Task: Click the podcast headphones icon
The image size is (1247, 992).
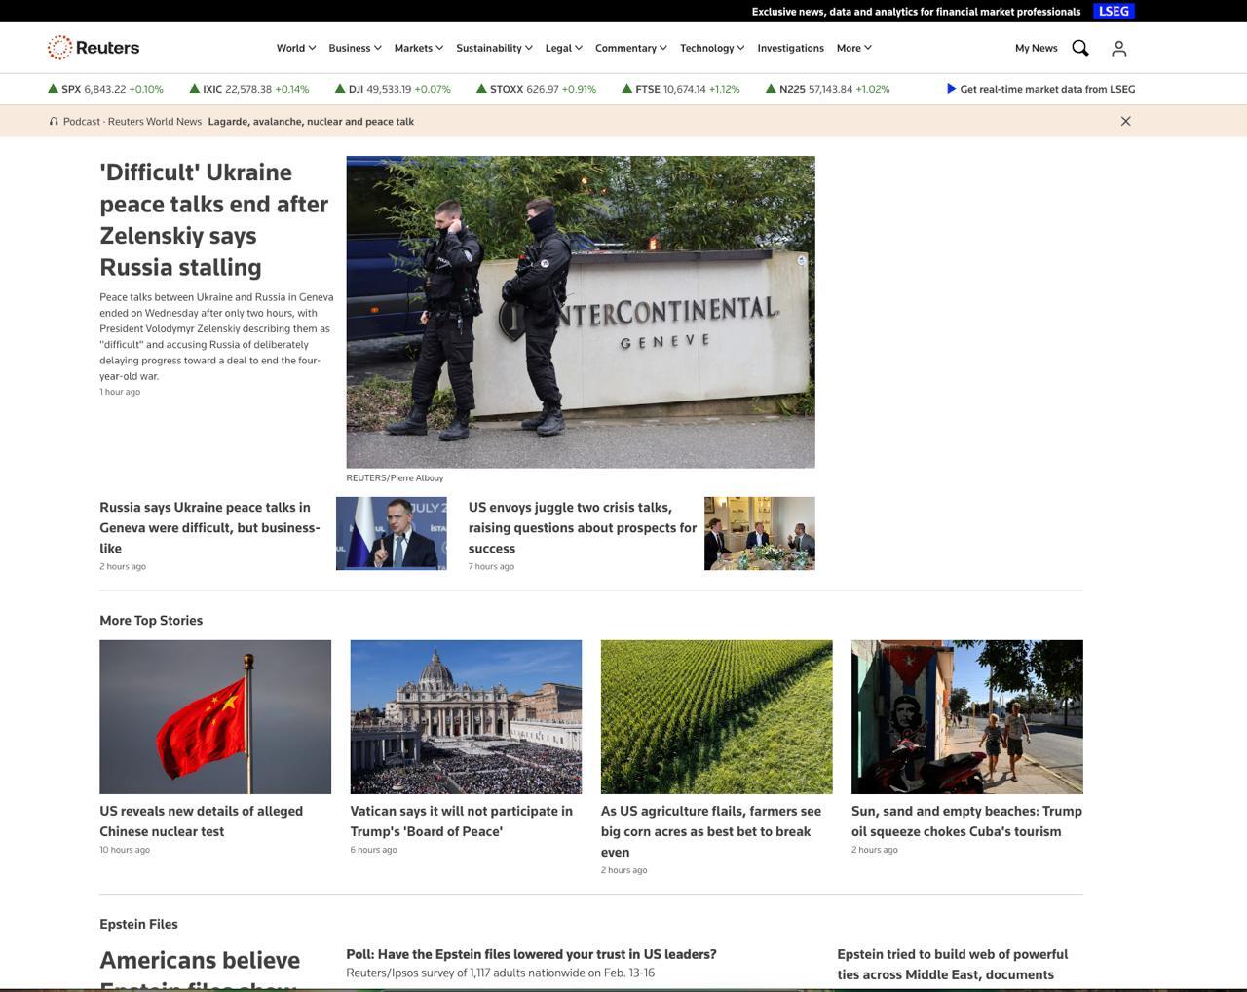Action: click(x=54, y=122)
